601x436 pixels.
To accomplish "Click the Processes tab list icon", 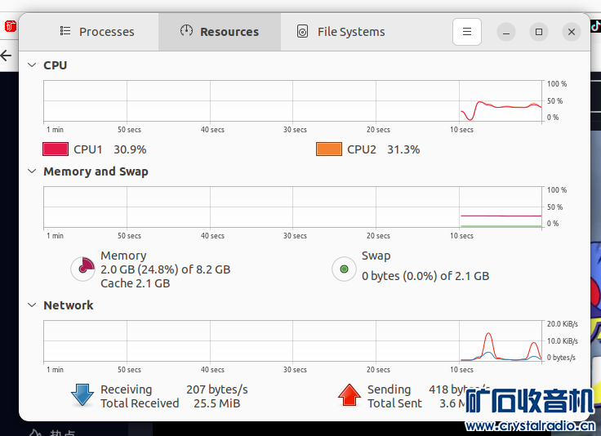I will coord(65,31).
